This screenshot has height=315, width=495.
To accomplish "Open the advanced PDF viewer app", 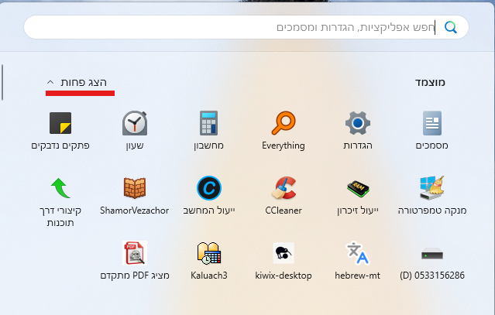I will [x=135, y=253].
